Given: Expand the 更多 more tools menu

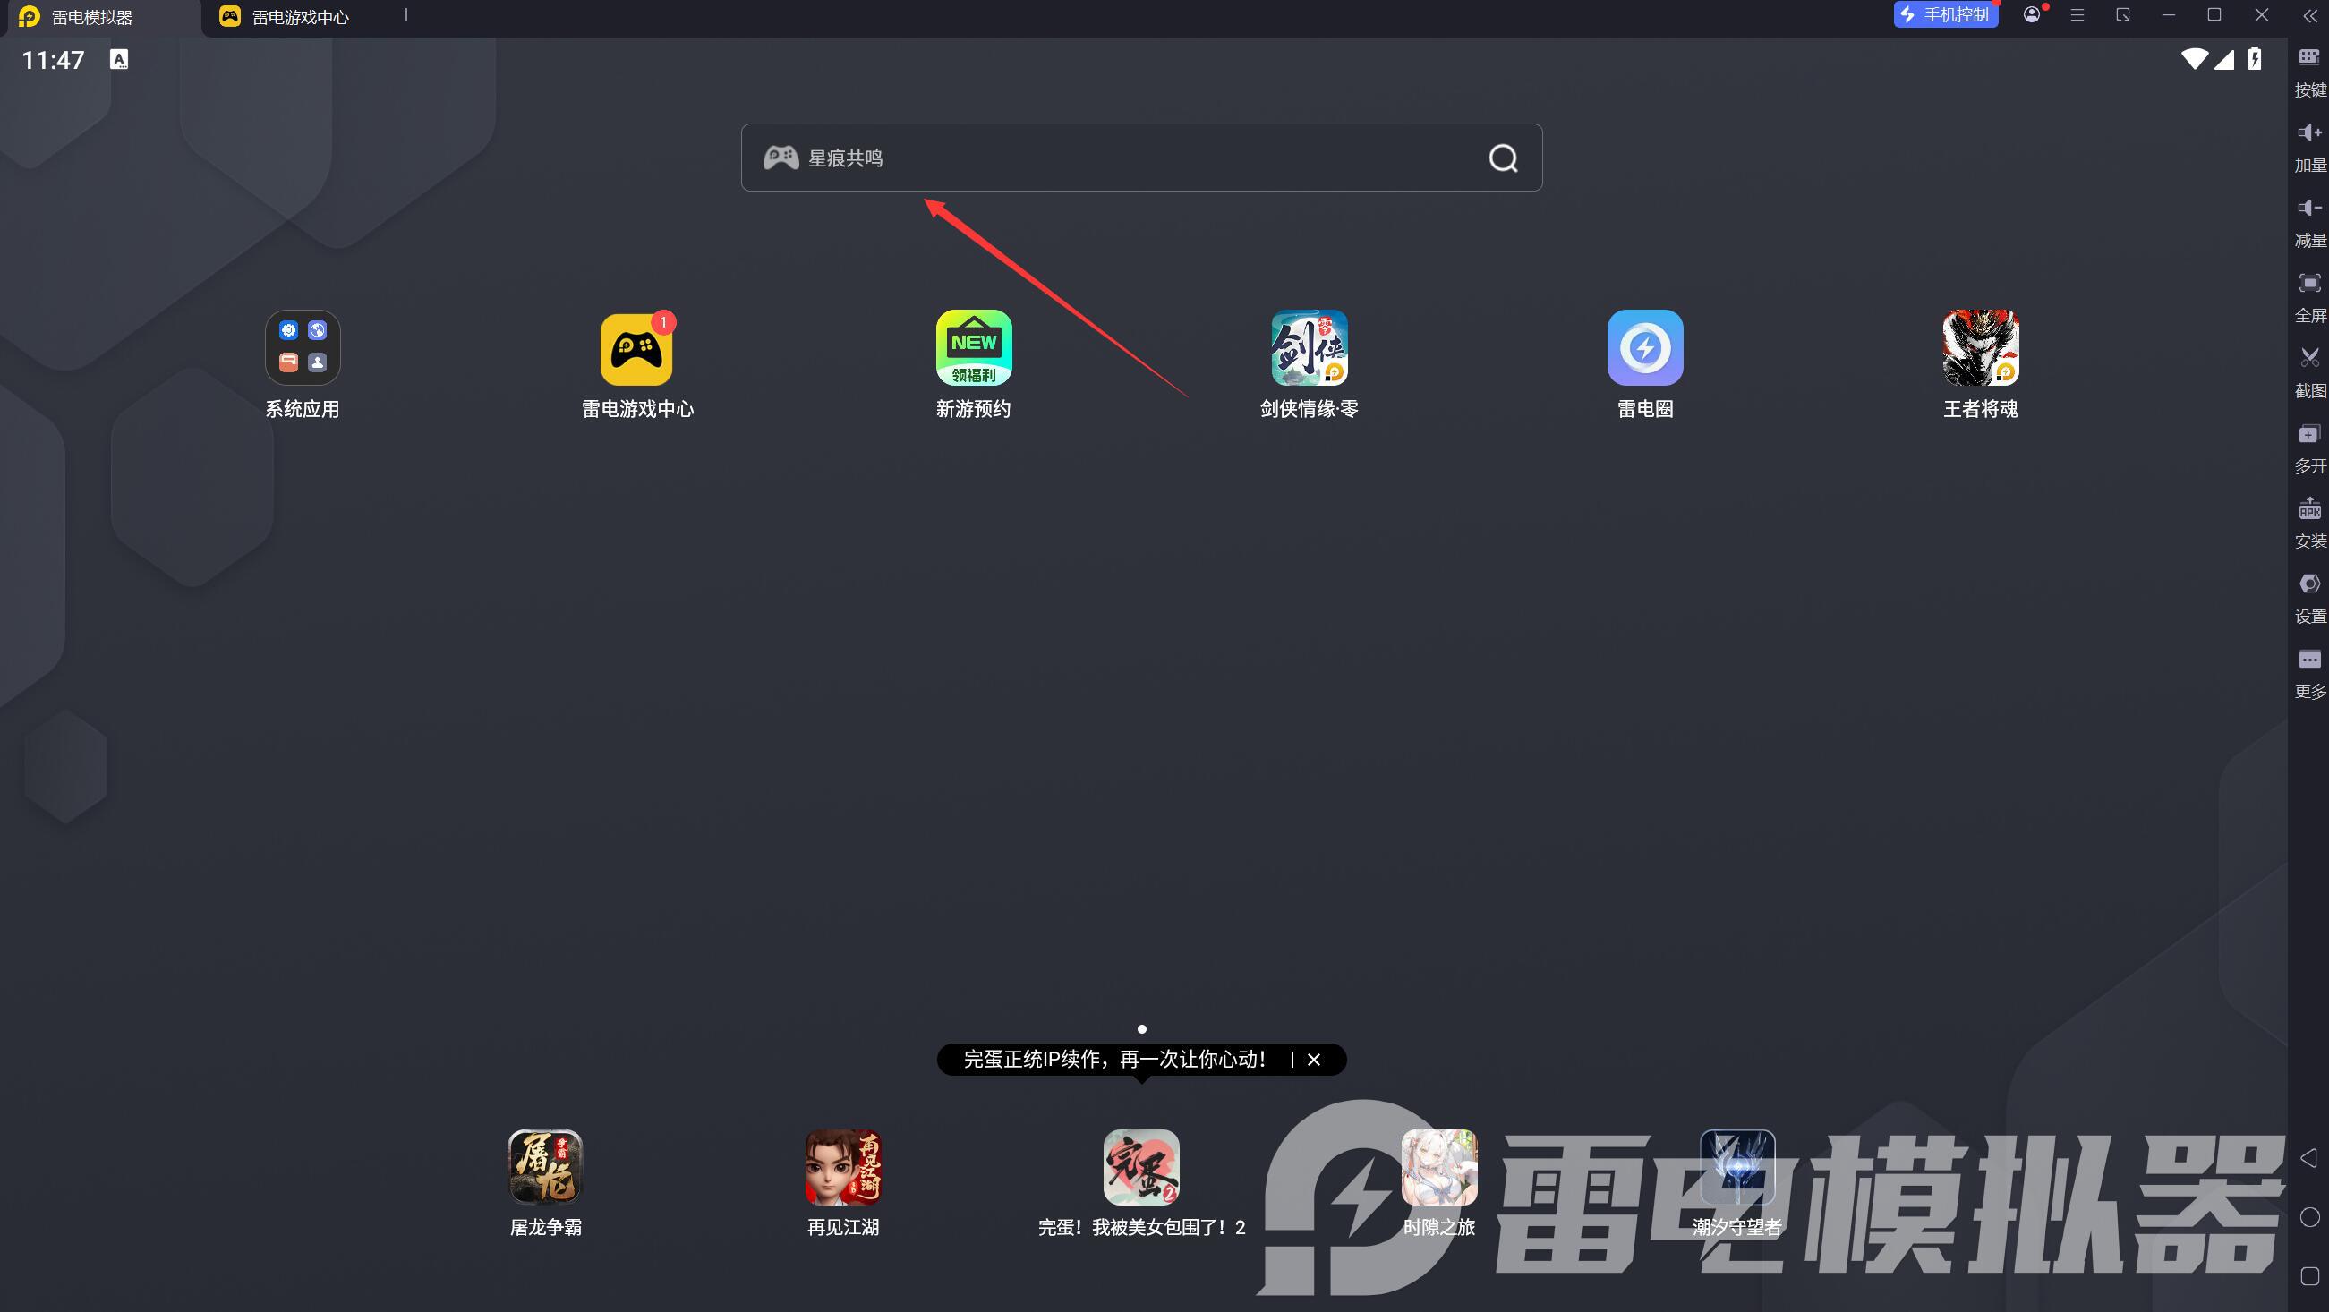Looking at the screenshot, I should (x=2309, y=660).
